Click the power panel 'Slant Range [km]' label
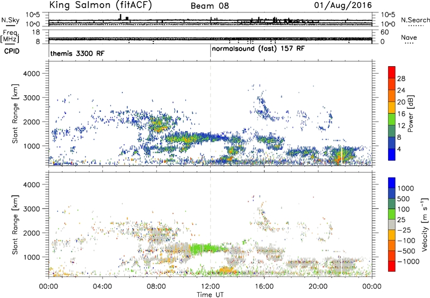This screenshot has width=430, height=298. (15, 113)
